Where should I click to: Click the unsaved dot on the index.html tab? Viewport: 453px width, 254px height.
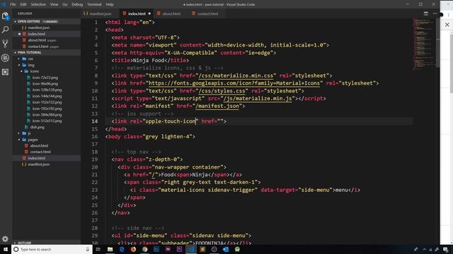[149, 13]
